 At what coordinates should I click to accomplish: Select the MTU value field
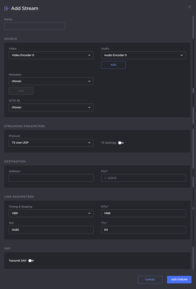tap(143, 213)
